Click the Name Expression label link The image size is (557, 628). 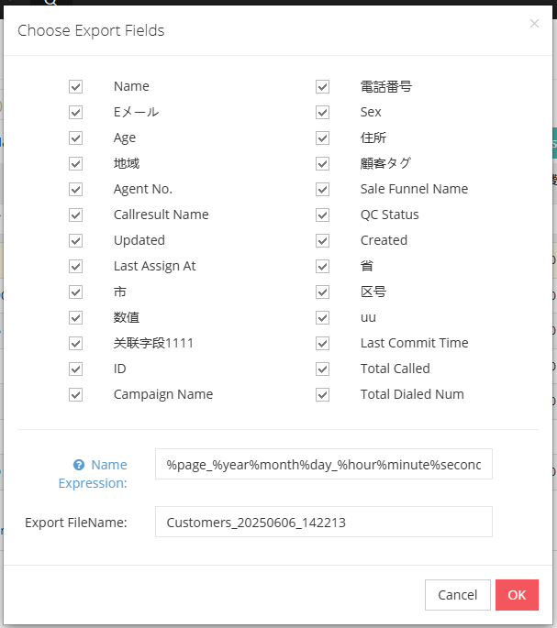click(x=93, y=474)
